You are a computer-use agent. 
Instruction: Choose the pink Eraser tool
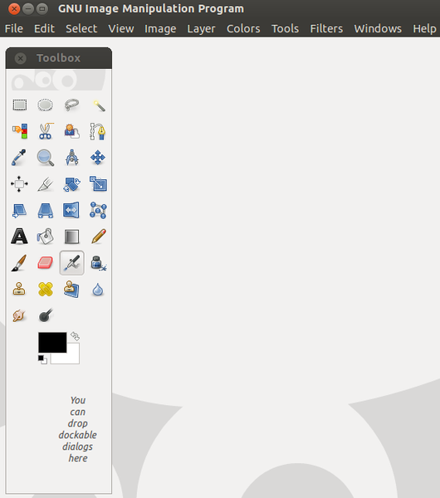pyautogui.click(x=46, y=263)
